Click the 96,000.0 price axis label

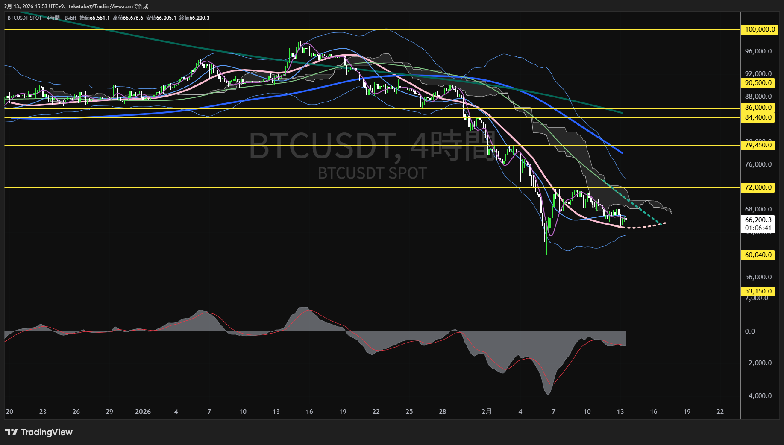(758, 51)
